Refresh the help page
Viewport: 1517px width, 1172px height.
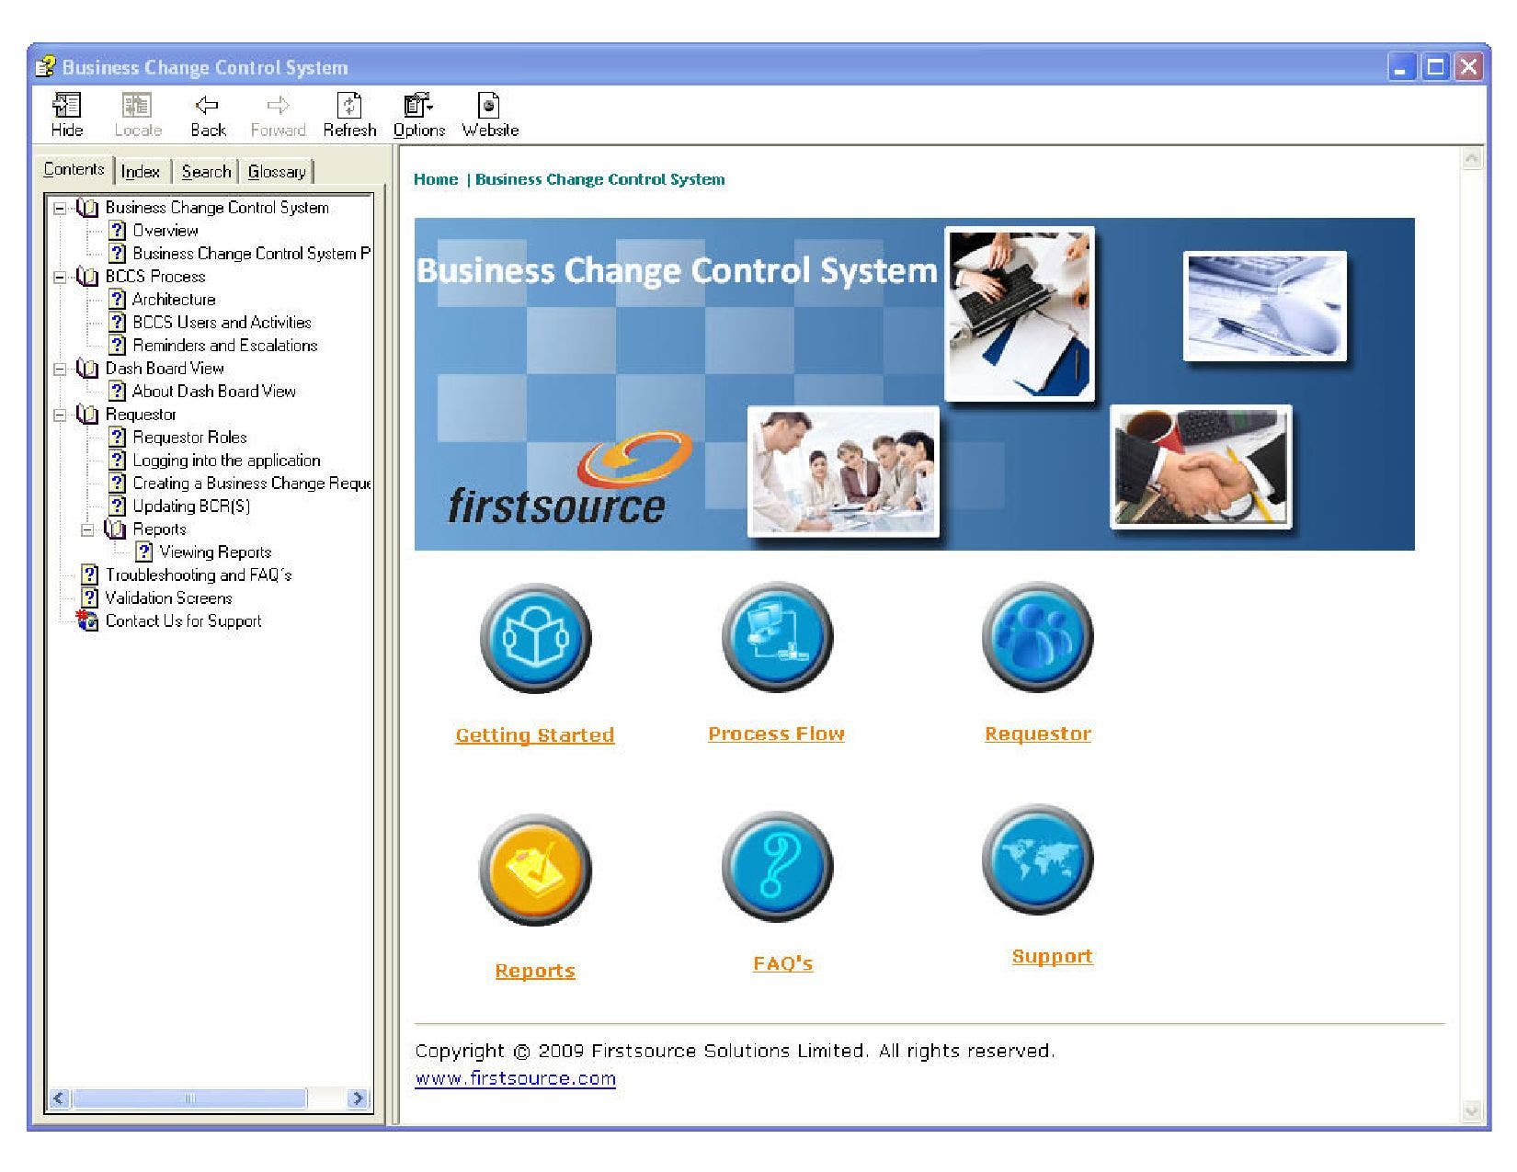(x=349, y=115)
